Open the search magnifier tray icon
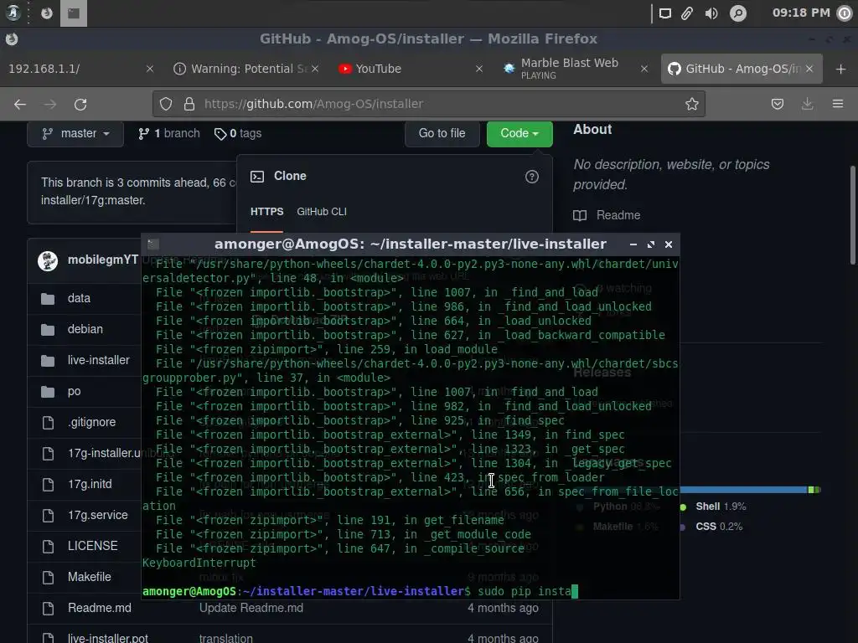 coord(737,13)
